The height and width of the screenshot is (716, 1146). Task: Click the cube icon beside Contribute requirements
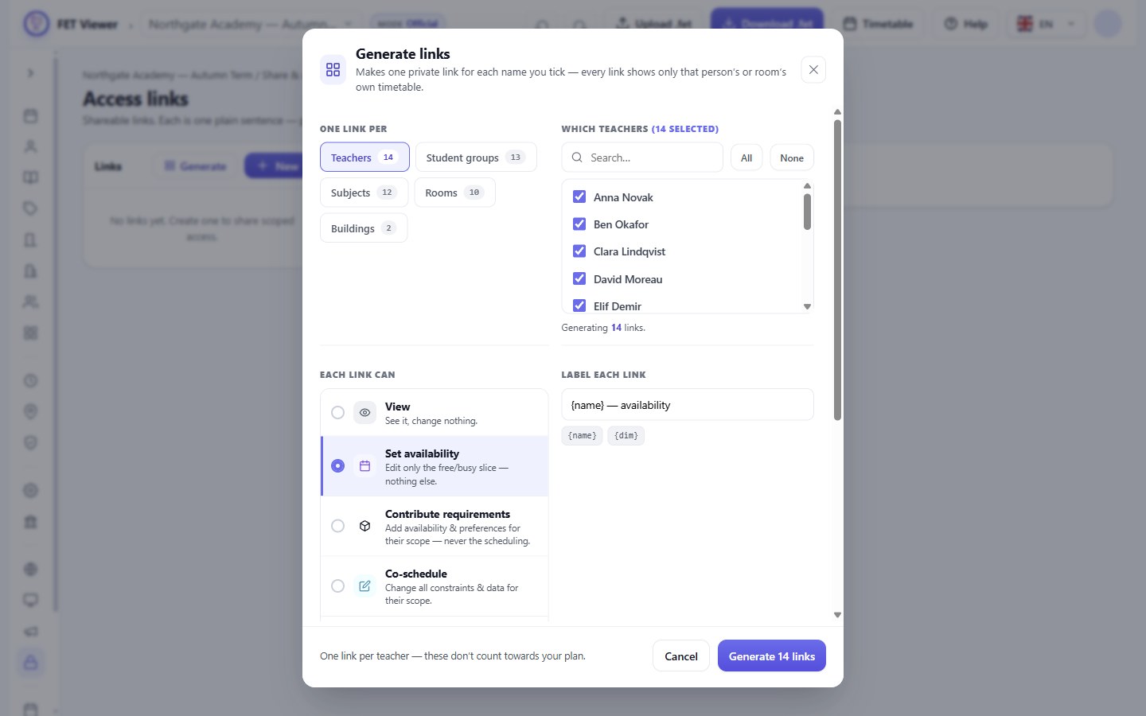click(x=364, y=526)
